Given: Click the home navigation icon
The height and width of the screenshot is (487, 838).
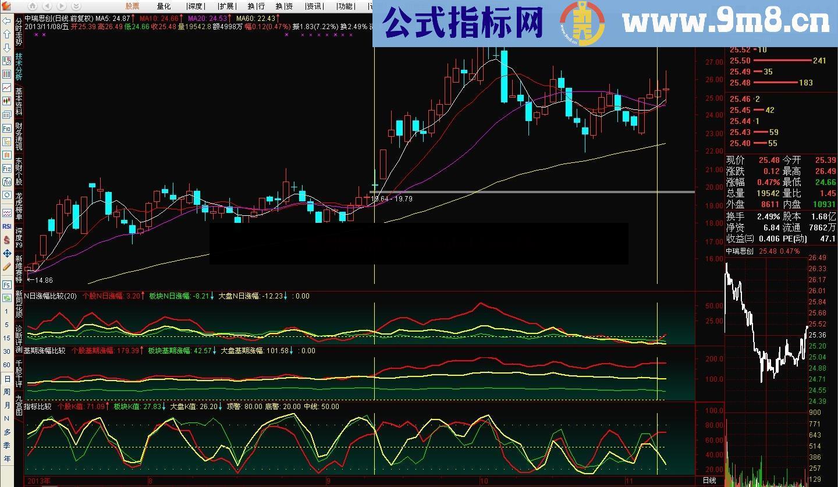Looking at the screenshot, I should pos(33,6).
